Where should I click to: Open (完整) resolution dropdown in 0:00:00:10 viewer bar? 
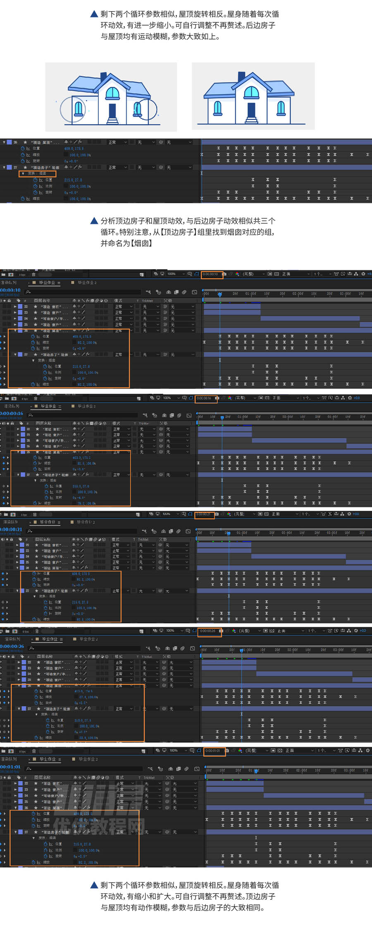tap(253, 274)
